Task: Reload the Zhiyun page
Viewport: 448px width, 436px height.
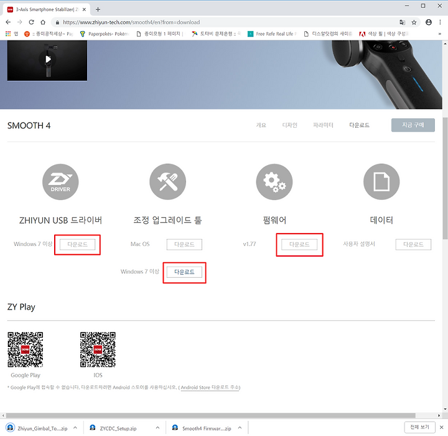Action: click(x=32, y=22)
